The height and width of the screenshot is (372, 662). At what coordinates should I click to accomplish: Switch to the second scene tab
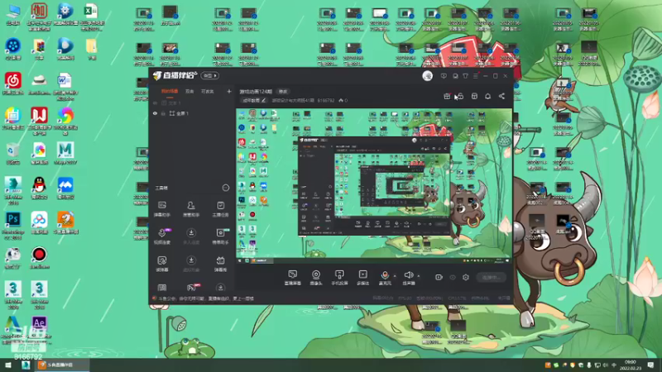(189, 91)
